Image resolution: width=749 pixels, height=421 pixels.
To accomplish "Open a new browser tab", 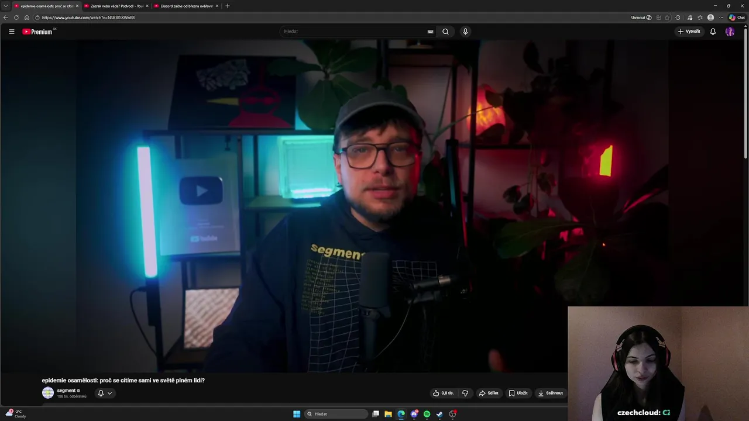I will pos(228,6).
